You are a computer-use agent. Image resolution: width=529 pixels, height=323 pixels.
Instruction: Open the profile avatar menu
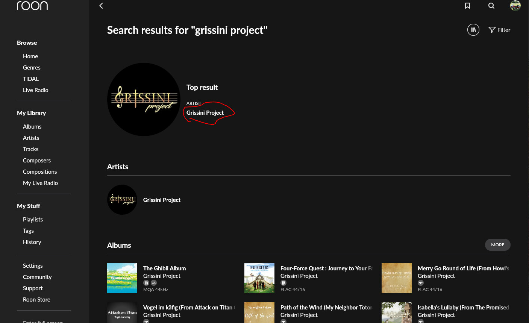(x=515, y=6)
